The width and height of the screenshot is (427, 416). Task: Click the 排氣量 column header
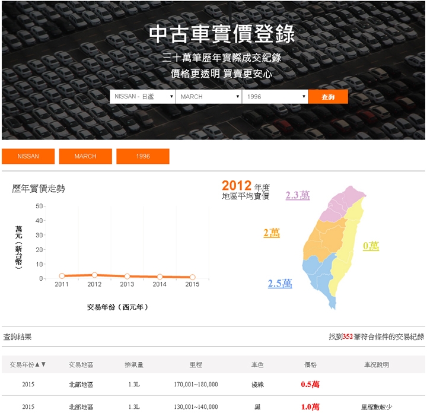[x=134, y=364]
